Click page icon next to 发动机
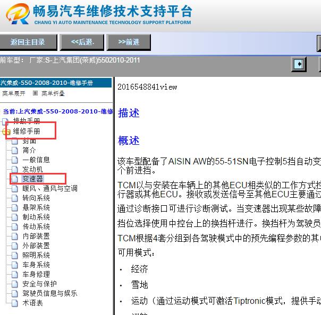 (x=14, y=169)
